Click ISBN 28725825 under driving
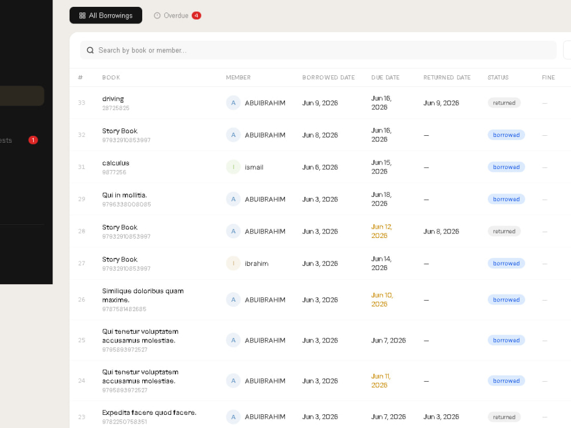Image resolution: width=571 pixels, height=428 pixels. click(x=116, y=108)
